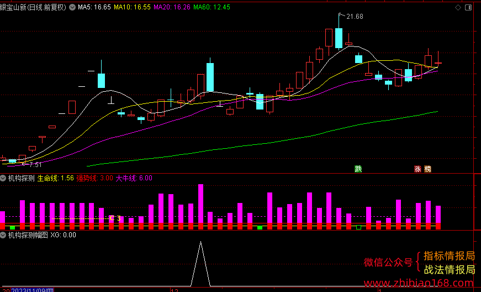Viewport: 481px width, 292px height.
Task: Click the 7.51 low price label
Action: click(35, 165)
